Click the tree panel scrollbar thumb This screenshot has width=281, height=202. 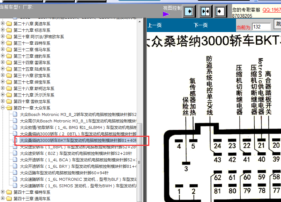140,162
